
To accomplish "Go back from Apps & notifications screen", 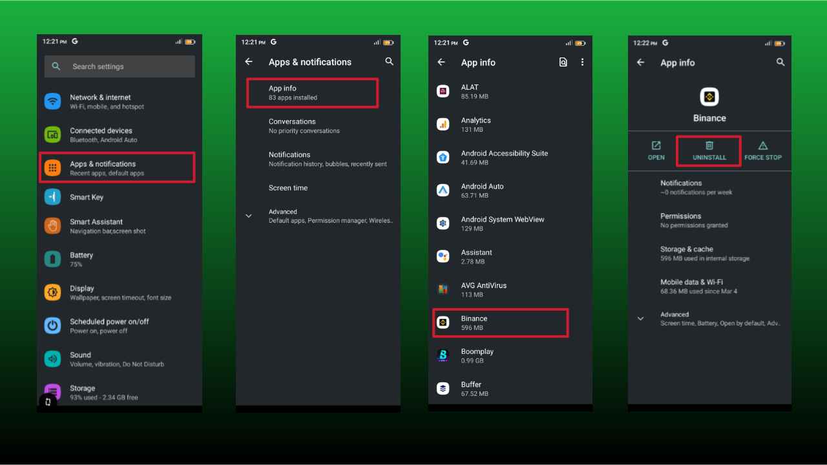I will tap(249, 62).
